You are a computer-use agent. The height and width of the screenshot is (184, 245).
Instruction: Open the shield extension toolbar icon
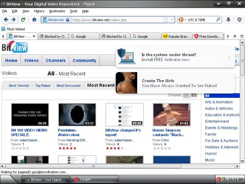click(239, 20)
